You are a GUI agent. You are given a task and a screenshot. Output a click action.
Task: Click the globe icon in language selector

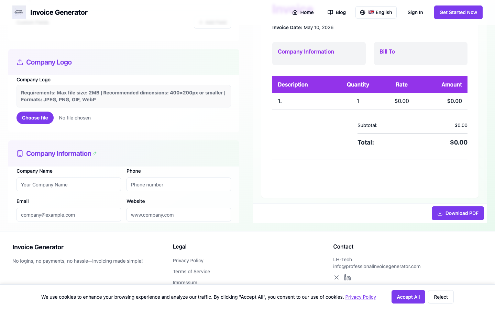(363, 12)
